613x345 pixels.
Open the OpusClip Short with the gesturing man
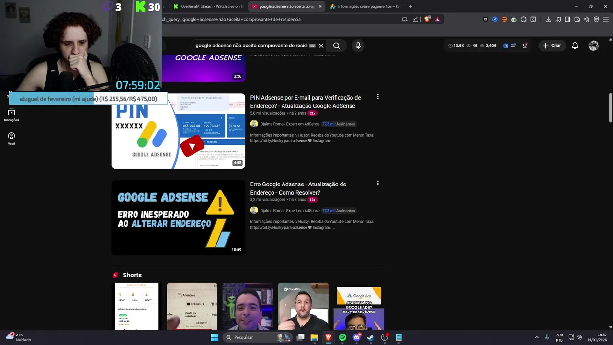[x=303, y=306]
